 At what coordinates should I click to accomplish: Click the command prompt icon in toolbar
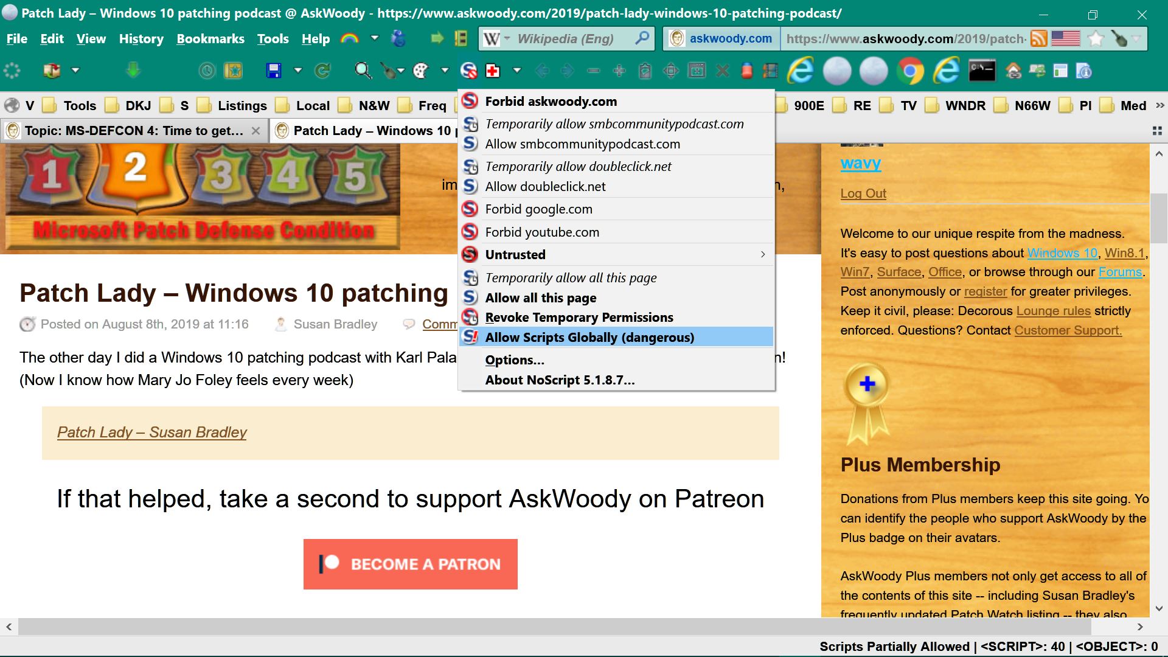[x=982, y=71]
